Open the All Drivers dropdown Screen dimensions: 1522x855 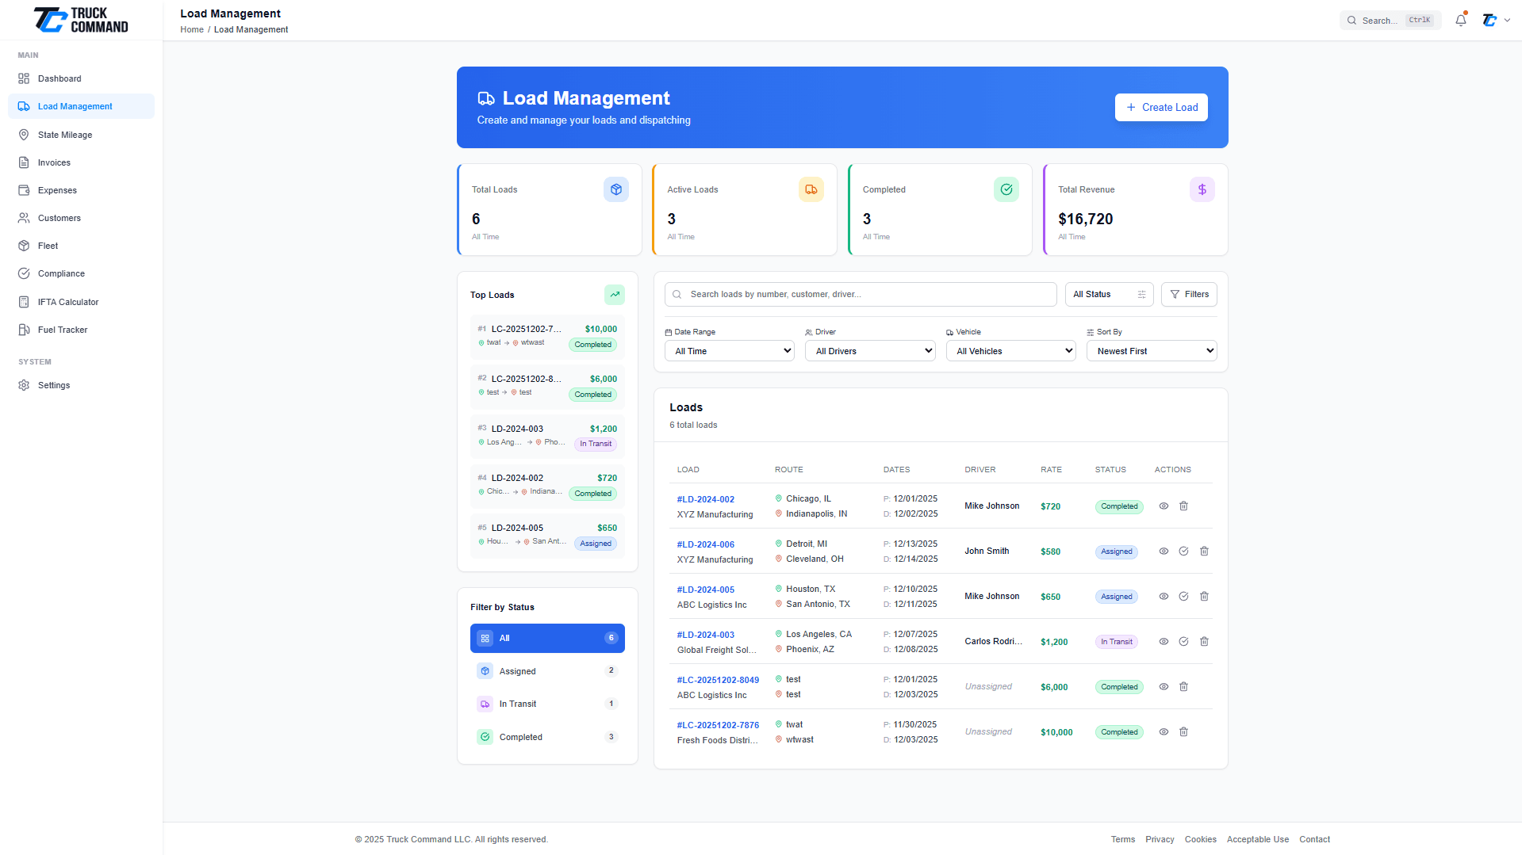point(869,350)
